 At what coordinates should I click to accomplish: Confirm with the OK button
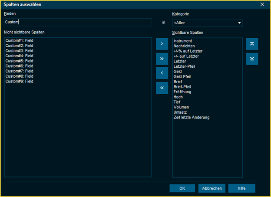(182, 188)
